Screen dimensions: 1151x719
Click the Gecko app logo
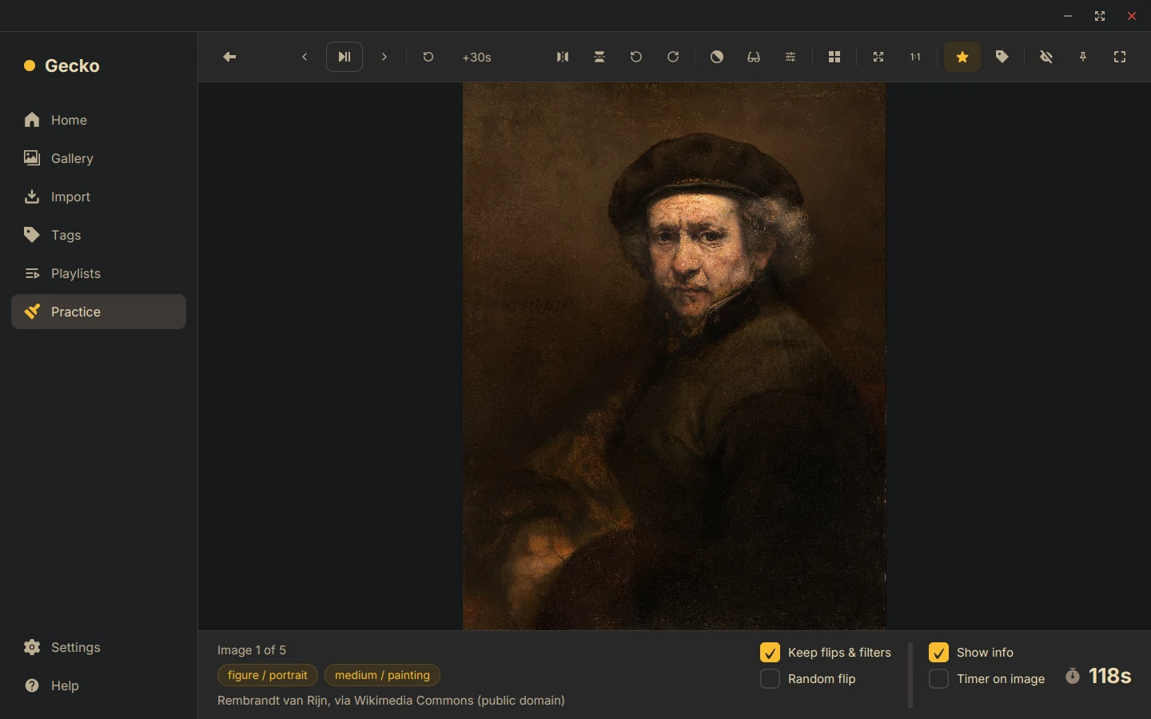click(x=62, y=66)
